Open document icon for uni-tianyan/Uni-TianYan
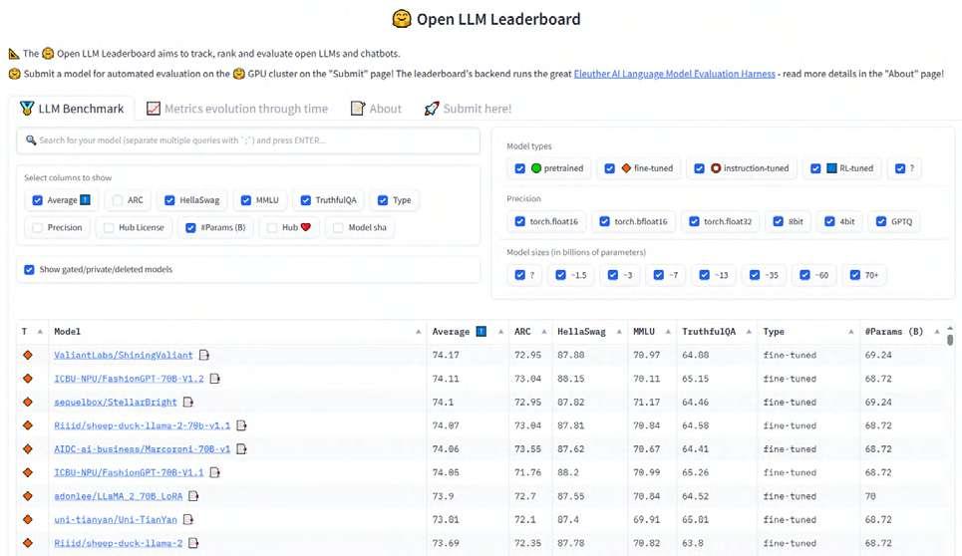Screen dimensions: 962x556 click(x=188, y=520)
